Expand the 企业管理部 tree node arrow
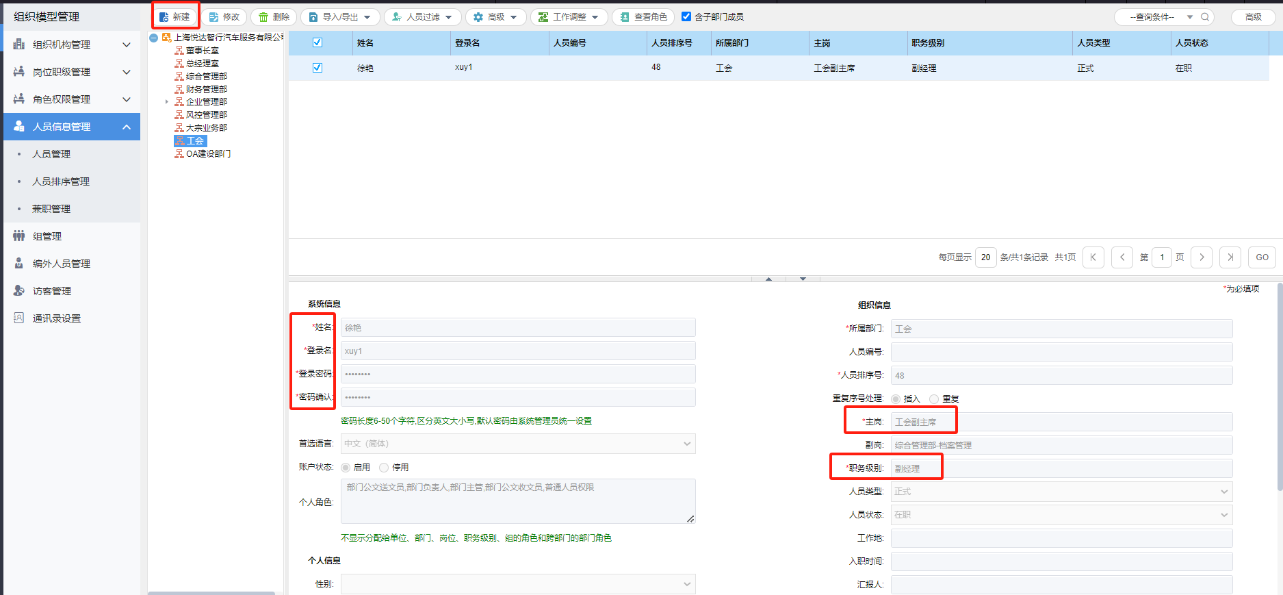1283x595 pixels. coord(167,102)
